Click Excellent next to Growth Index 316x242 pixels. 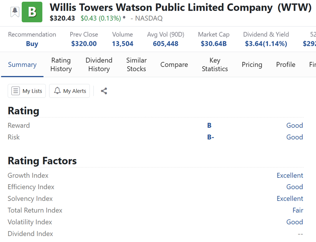pyautogui.click(x=290, y=175)
